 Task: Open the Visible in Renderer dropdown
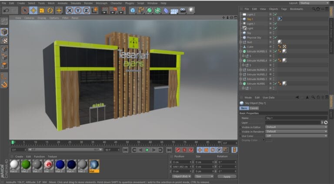[x=296, y=132]
